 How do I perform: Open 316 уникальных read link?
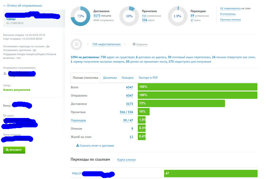(152, 16)
